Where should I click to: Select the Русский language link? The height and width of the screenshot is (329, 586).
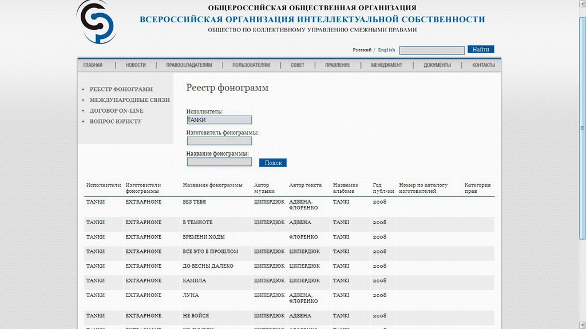pos(362,50)
